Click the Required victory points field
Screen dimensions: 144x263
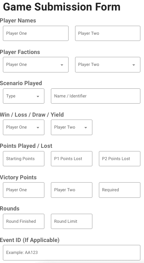click(119, 190)
